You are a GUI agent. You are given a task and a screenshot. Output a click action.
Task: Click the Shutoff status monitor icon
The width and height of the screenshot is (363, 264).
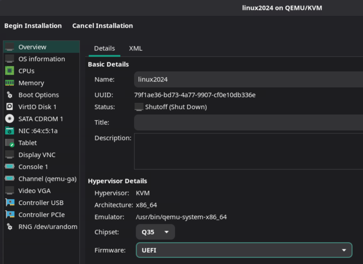click(139, 107)
